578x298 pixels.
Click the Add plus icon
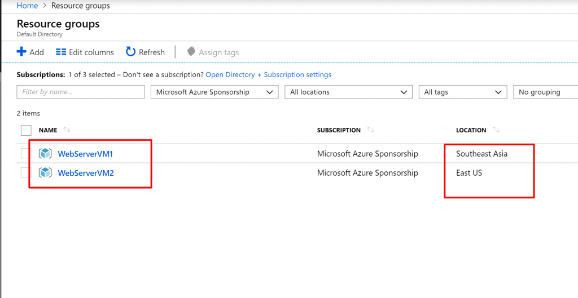point(22,52)
